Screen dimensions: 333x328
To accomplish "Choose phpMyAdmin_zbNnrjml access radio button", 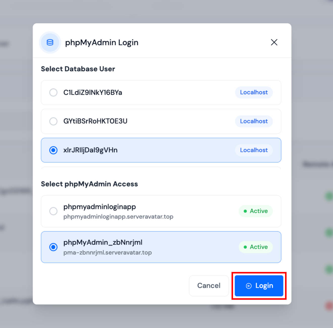I will coord(53,247).
